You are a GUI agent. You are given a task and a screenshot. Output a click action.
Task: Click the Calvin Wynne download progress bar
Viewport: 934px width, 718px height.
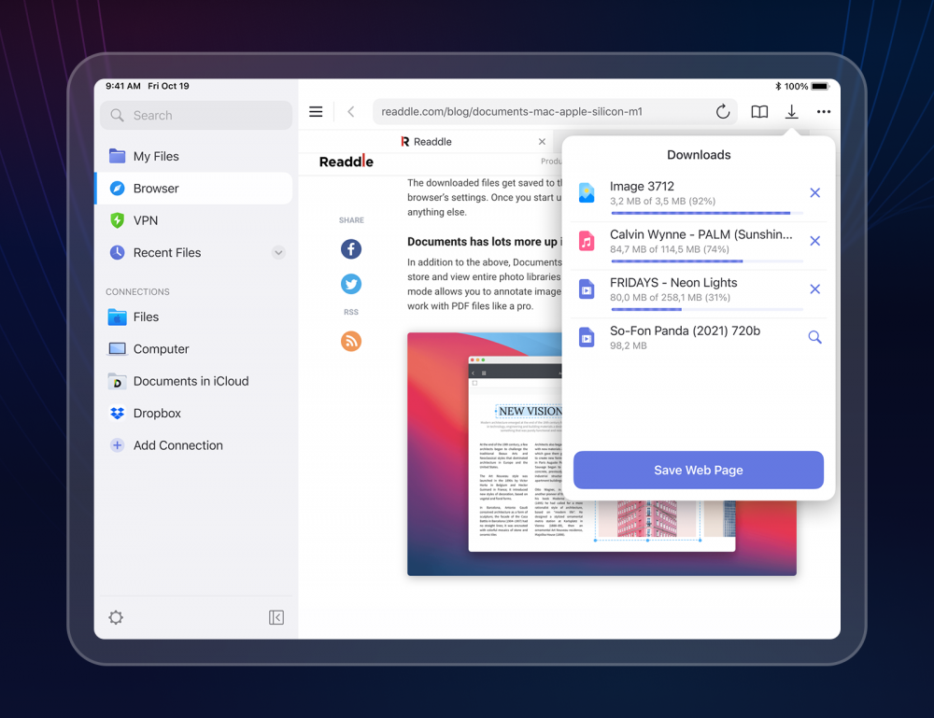(706, 260)
